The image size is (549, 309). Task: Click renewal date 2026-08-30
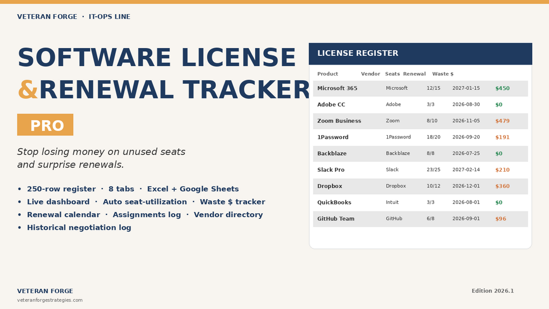[466, 104]
